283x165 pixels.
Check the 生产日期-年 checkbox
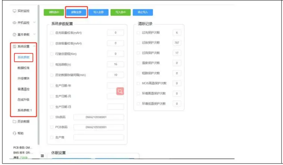click(x=52, y=86)
